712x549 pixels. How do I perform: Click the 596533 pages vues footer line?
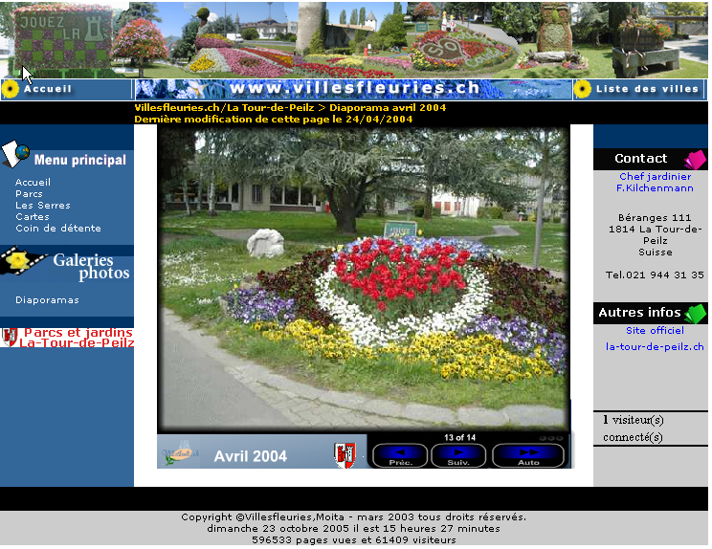(x=354, y=540)
